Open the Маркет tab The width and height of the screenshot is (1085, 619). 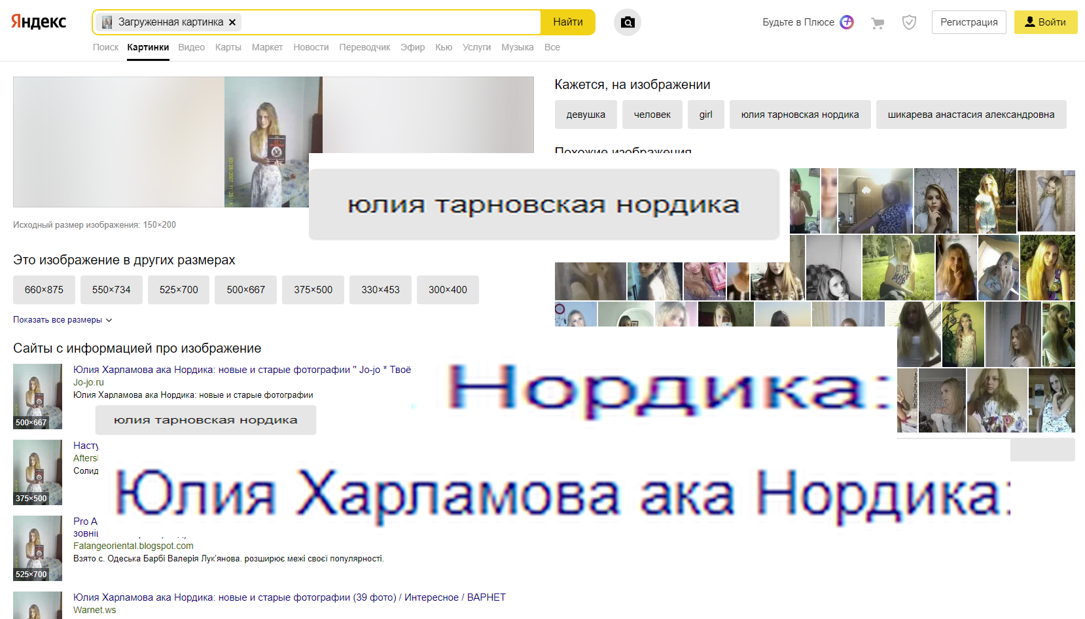point(267,47)
